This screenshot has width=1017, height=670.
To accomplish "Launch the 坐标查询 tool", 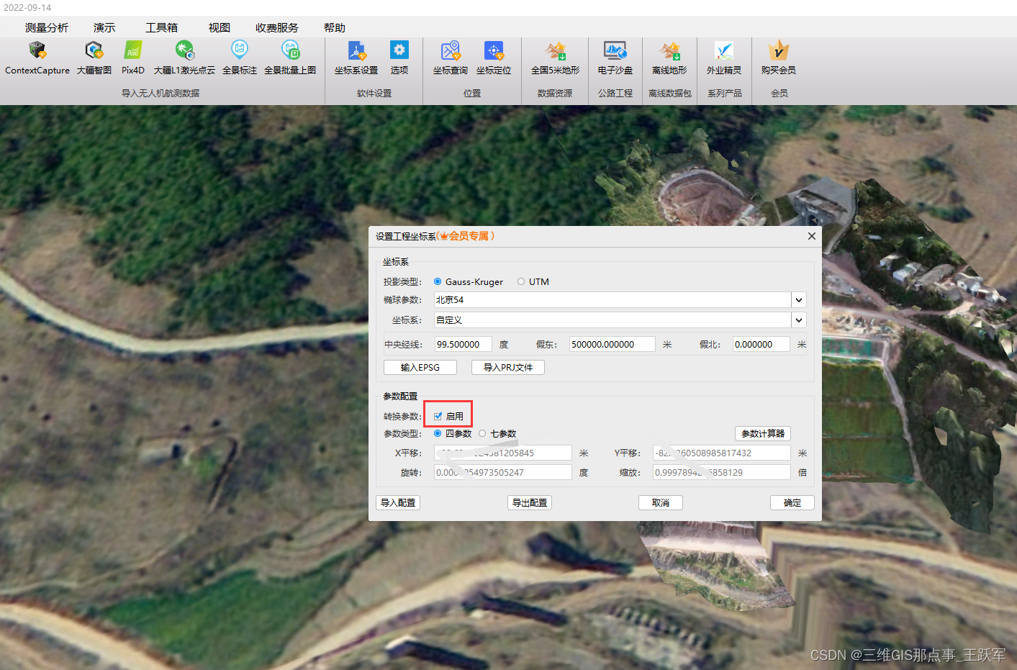I will [x=451, y=58].
